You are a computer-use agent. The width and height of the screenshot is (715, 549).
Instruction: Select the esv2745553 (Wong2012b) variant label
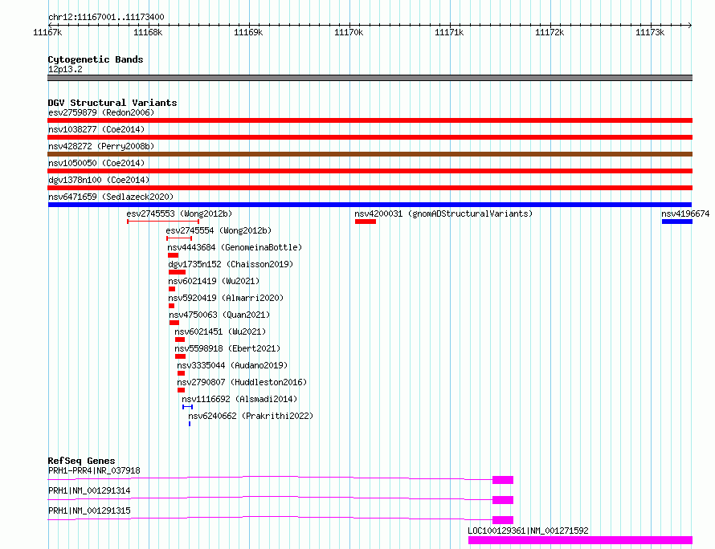pyautogui.click(x=179, y=213)
